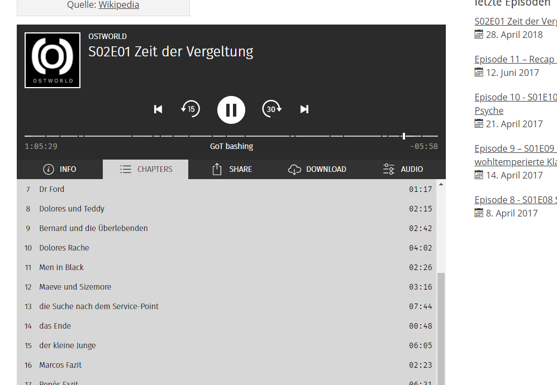557x385 pixels.
Task: Select the Chapters tab
Action: [x=146, y=169]
